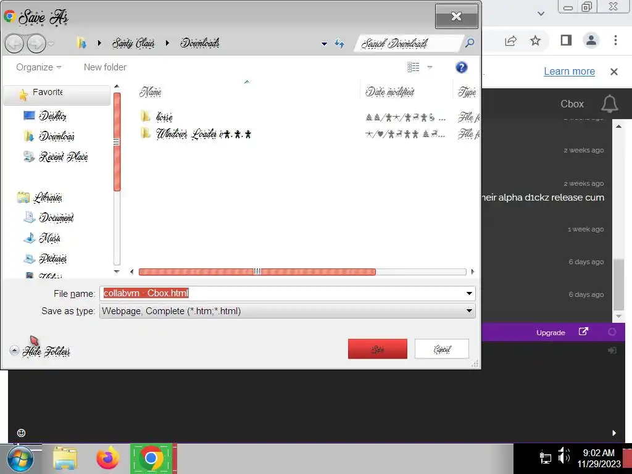Click New folder button
632x474 pixels.
pos(105,67)
